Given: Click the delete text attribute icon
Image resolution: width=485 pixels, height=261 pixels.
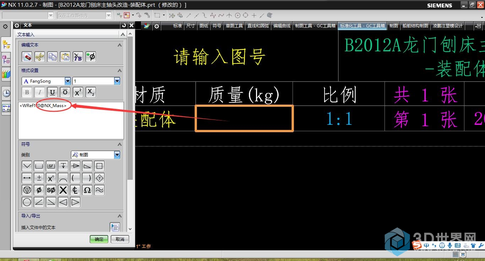Looking at the screenshot, I should pos(78,57).
